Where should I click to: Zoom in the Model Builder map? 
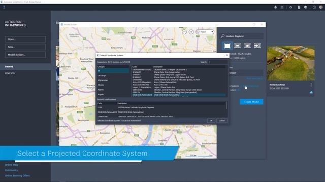[x=191, y=32]
